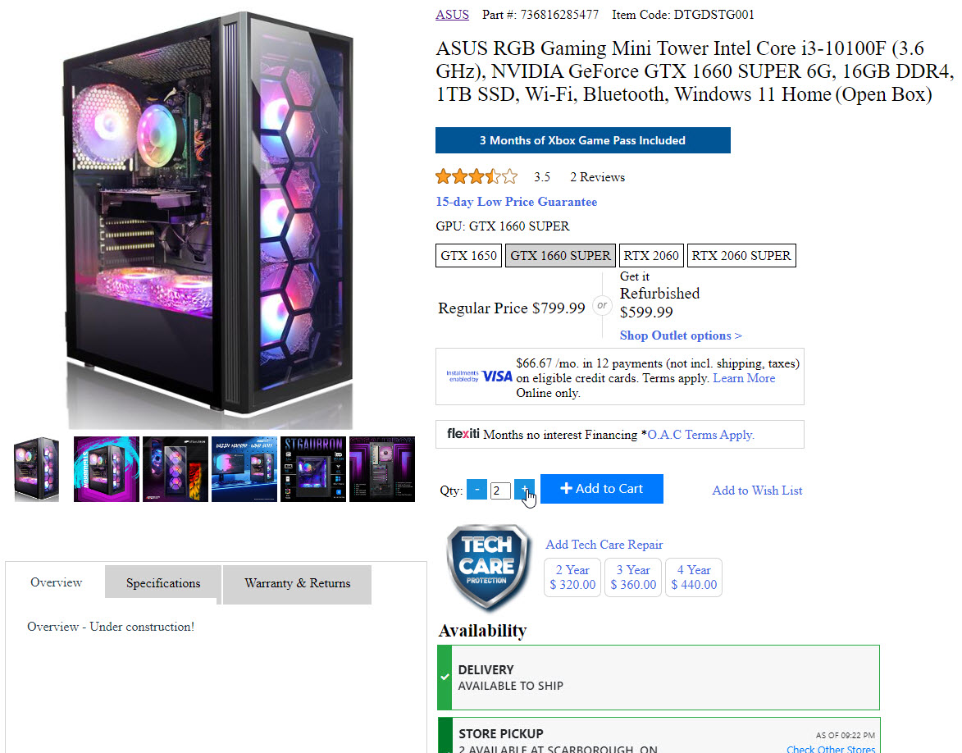Click the Visa installments logo
The width and height of the screenshot is (962, 753).
coord(479,376)
